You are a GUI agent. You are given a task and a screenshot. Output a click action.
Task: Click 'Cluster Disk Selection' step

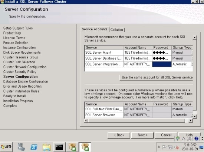click(x=19, y=62)
